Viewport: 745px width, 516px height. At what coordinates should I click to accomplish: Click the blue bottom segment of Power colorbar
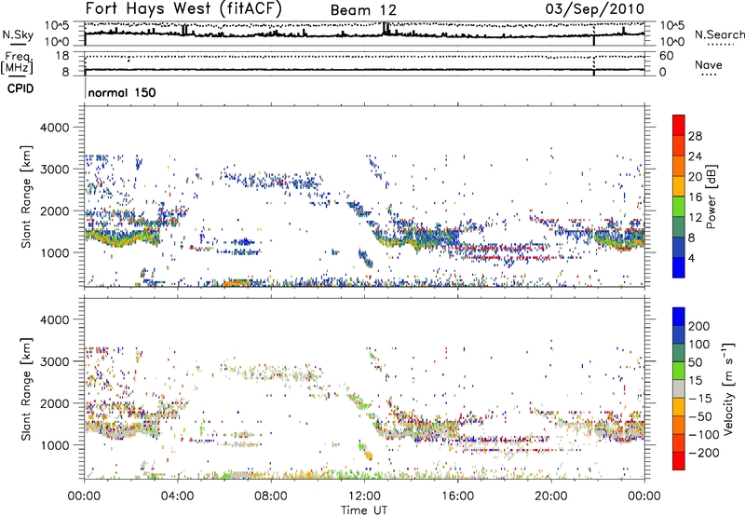pyautogui.click(x=679, y=267)
